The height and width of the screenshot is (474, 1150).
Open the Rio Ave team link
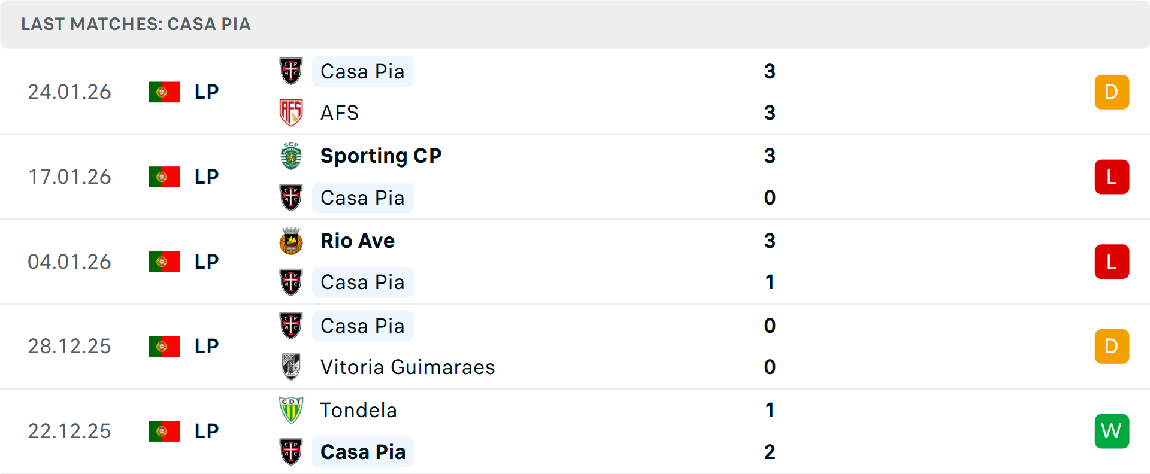point(358,241)
